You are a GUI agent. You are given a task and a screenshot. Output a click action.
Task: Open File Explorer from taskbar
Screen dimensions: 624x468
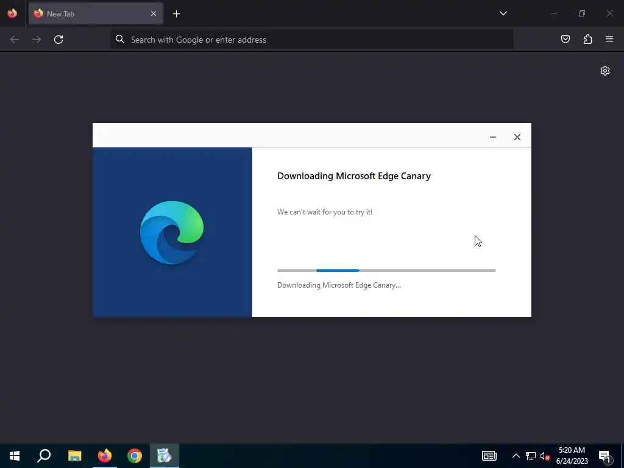[x=74, y=456]
